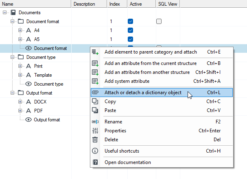Click the Paste icon in the context menu
247x179 pixels.
tap(95, 110)
